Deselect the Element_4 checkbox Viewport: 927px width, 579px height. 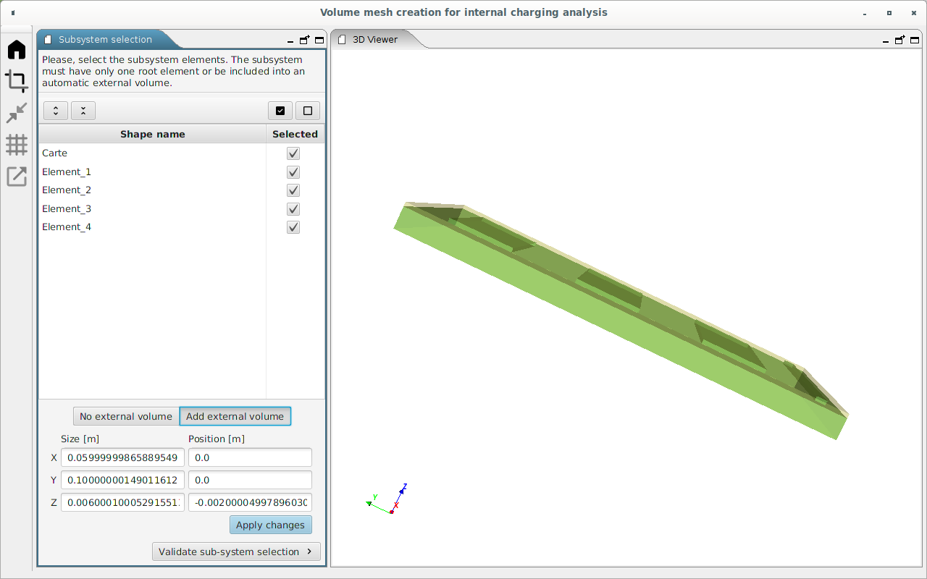pos(293,227)
